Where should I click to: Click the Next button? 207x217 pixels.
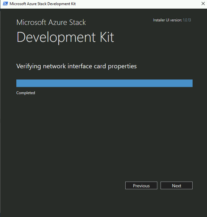[x=177, y=185]
